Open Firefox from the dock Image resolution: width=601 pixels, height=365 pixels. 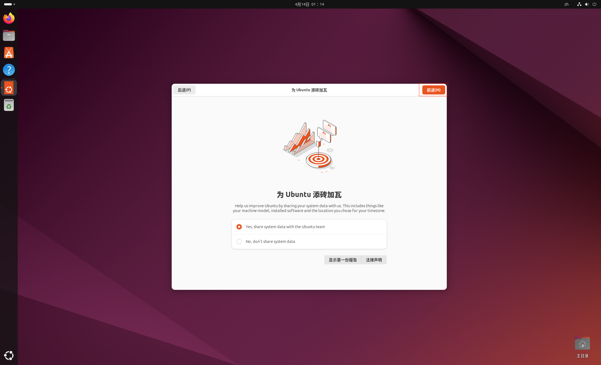coord(9,18)
